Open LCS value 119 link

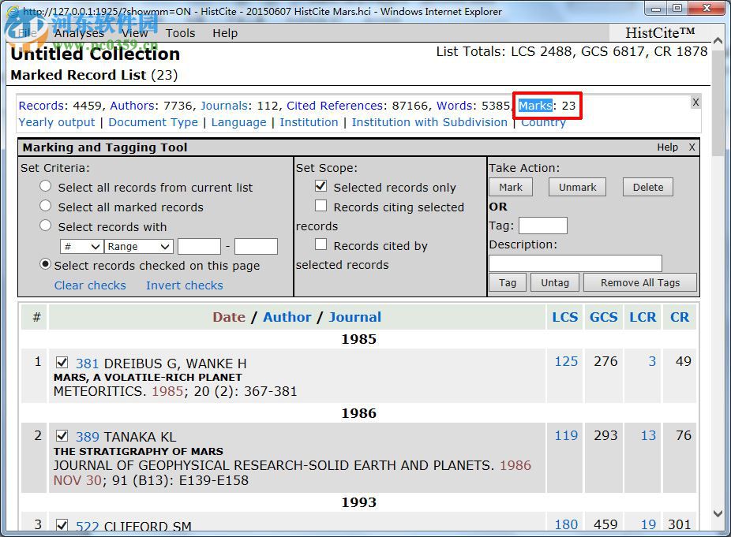566,435
